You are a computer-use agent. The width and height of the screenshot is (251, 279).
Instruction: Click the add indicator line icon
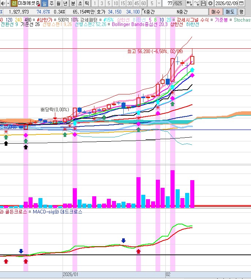196,3
